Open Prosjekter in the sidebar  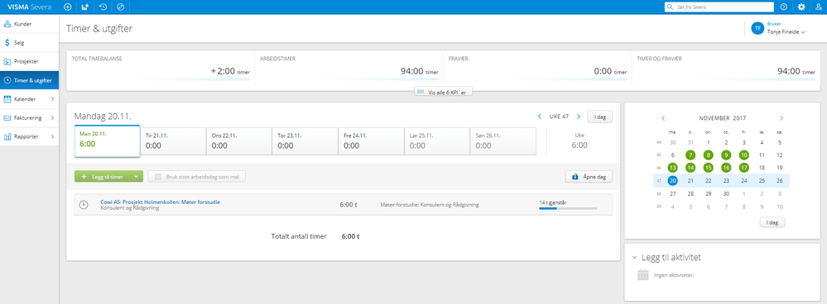pyautogui.click(x=30, y=61)
